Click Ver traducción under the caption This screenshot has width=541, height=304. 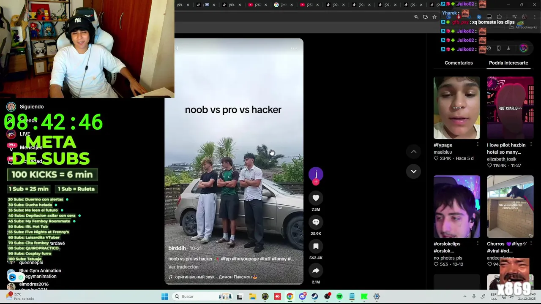coord(183,267)
